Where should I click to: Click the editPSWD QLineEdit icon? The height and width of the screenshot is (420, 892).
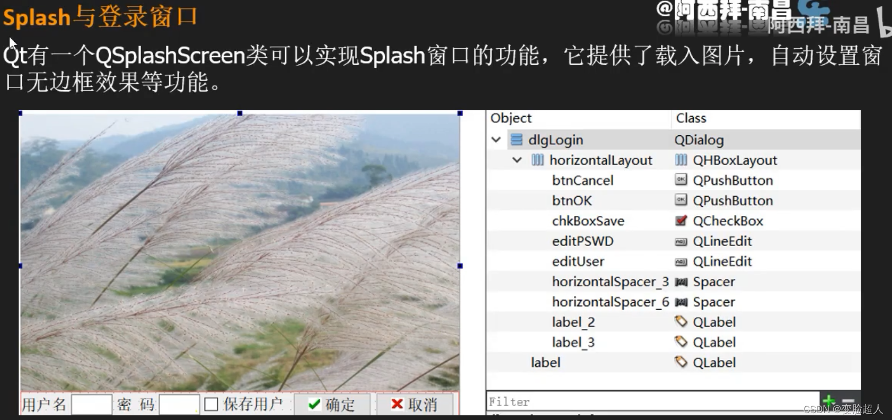pos(681,241)
